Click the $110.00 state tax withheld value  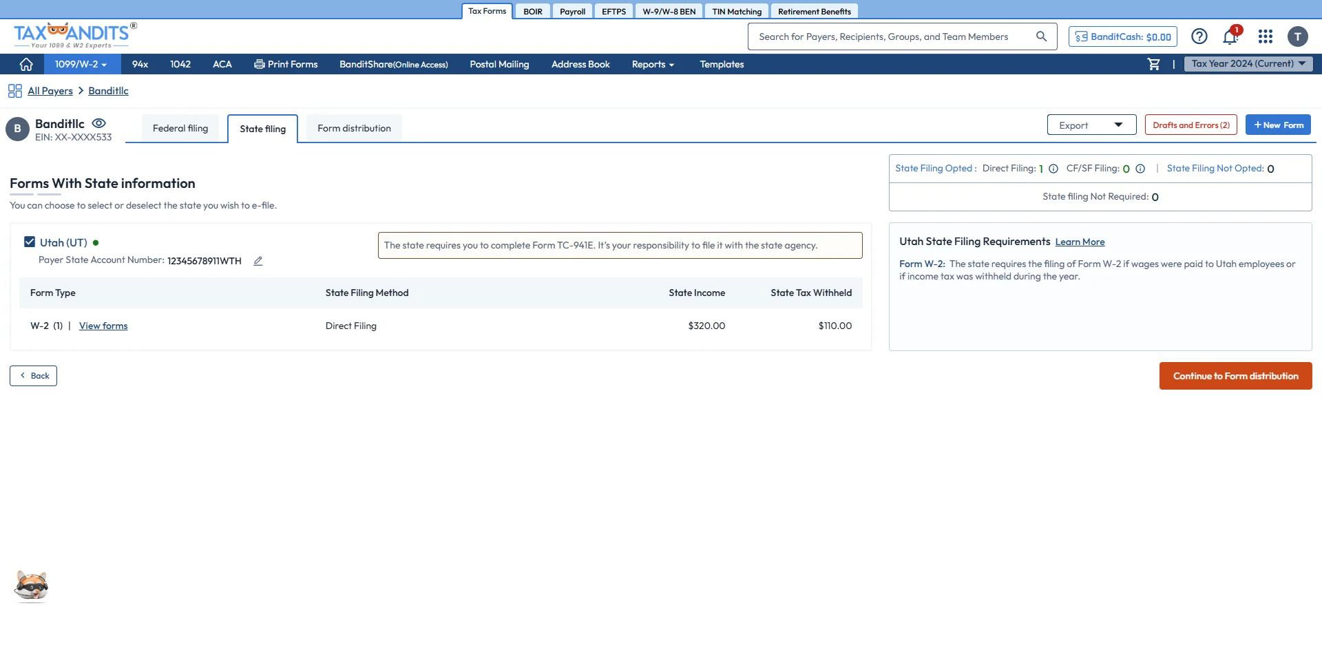tap(835, 326)
